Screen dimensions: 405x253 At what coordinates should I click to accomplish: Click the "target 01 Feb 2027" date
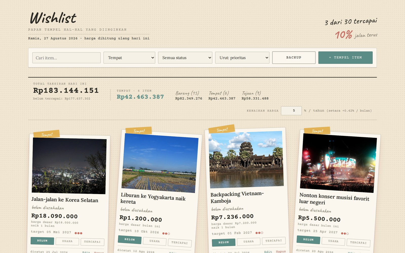pyautogui.click(x=232, y=233)
